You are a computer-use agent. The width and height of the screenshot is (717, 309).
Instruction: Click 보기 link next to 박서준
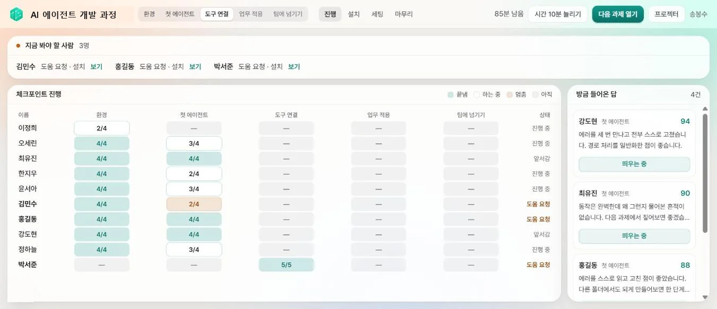coord(294,67)
